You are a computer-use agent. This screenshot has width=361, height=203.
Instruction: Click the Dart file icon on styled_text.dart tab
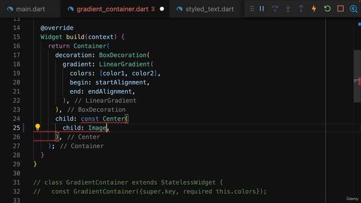coord(179,9)
